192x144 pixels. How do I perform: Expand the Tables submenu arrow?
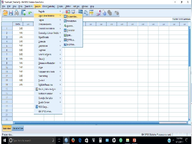tap(60, 20)
